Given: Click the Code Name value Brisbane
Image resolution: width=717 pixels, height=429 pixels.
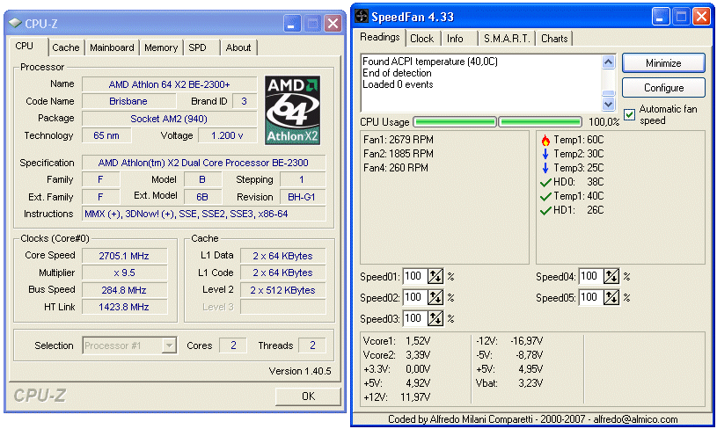Looking at the screenshot, I should point(128,101).
